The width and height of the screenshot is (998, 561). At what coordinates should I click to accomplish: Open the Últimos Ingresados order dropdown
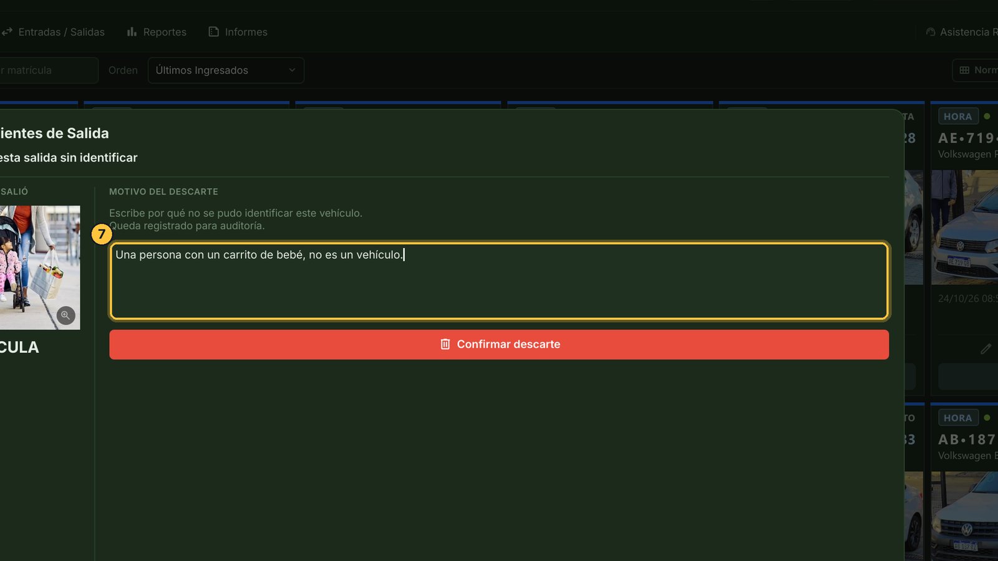click(226, 70)
